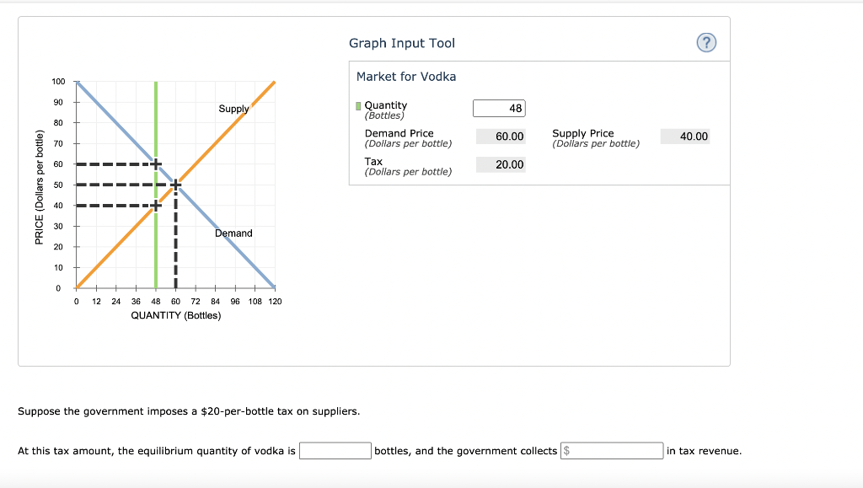Click the QUANTITY (Bottles) axis label
The image size is (863, 488).
point(174,314)
